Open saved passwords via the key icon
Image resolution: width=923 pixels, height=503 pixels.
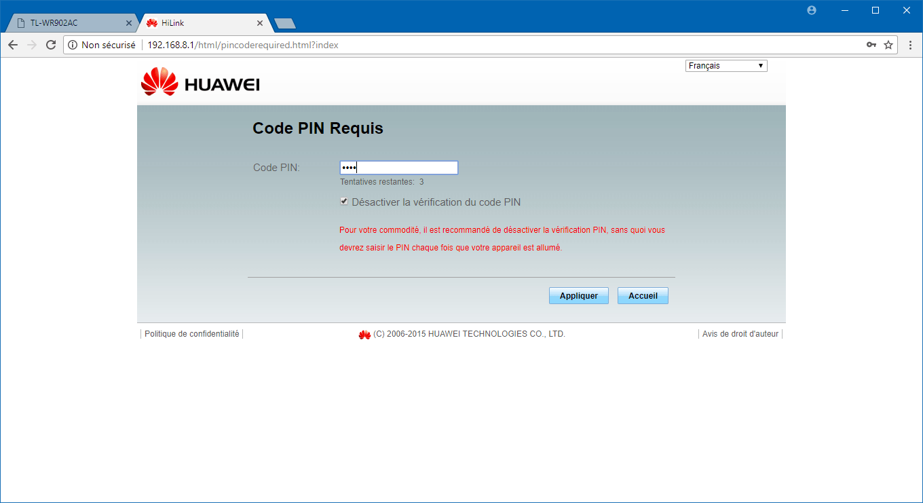tap(871, 45)
